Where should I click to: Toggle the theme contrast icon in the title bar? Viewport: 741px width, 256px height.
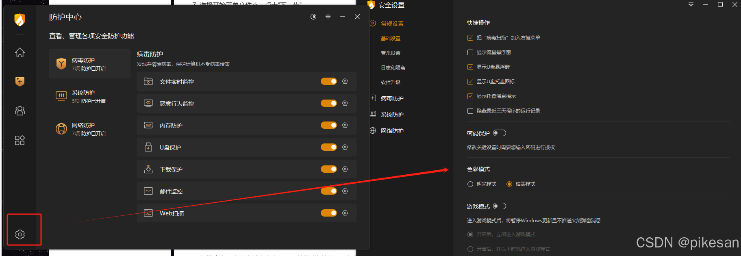point(313,17)
